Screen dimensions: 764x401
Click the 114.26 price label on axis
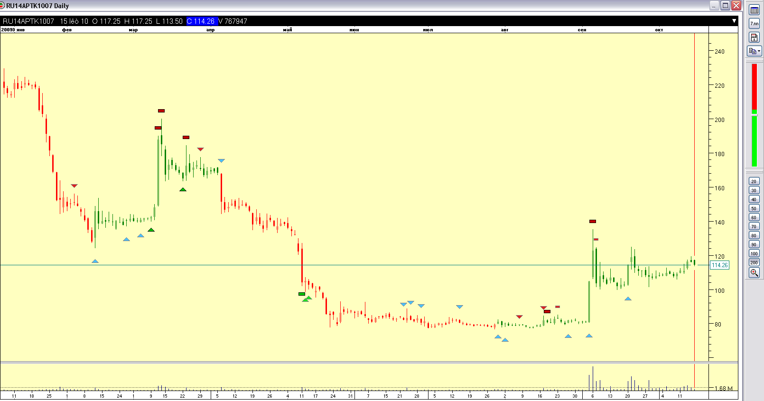719,265
